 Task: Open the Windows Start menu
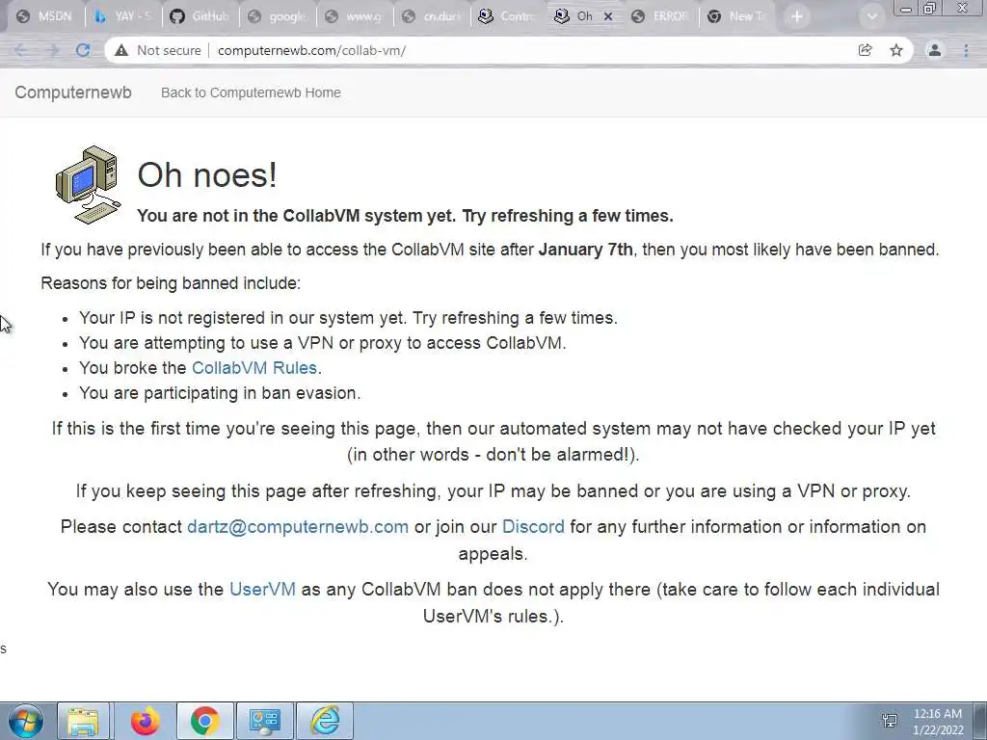(26, 721)
